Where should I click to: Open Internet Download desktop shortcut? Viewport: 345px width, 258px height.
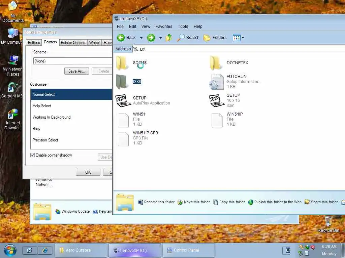tap(13, 119)
